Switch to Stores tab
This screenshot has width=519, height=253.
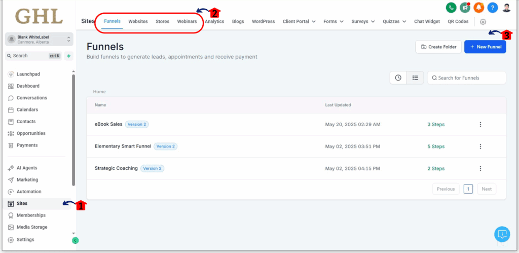click(x=163, y=21)
